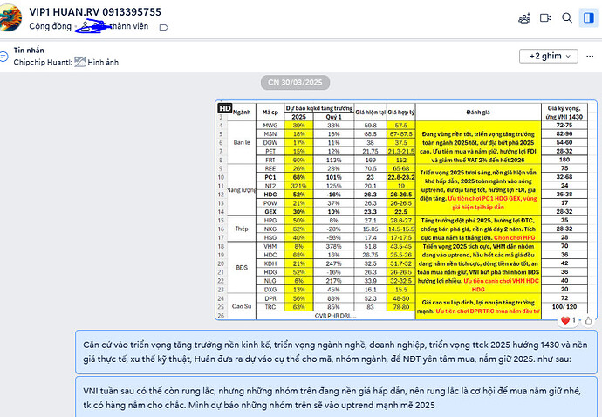
Task: Select the message starting 'VNI tuần sau'
Action: coord(332,399)
